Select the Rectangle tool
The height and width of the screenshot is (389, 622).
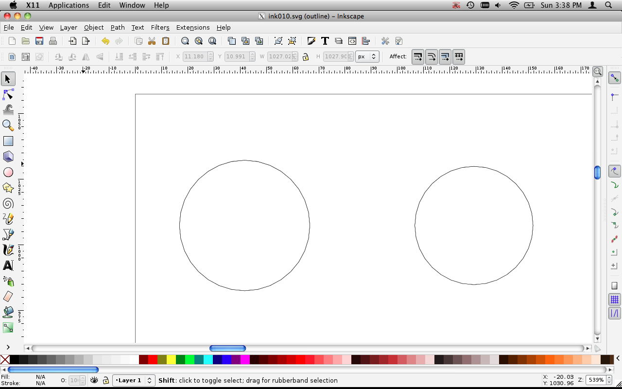point(8,141)
